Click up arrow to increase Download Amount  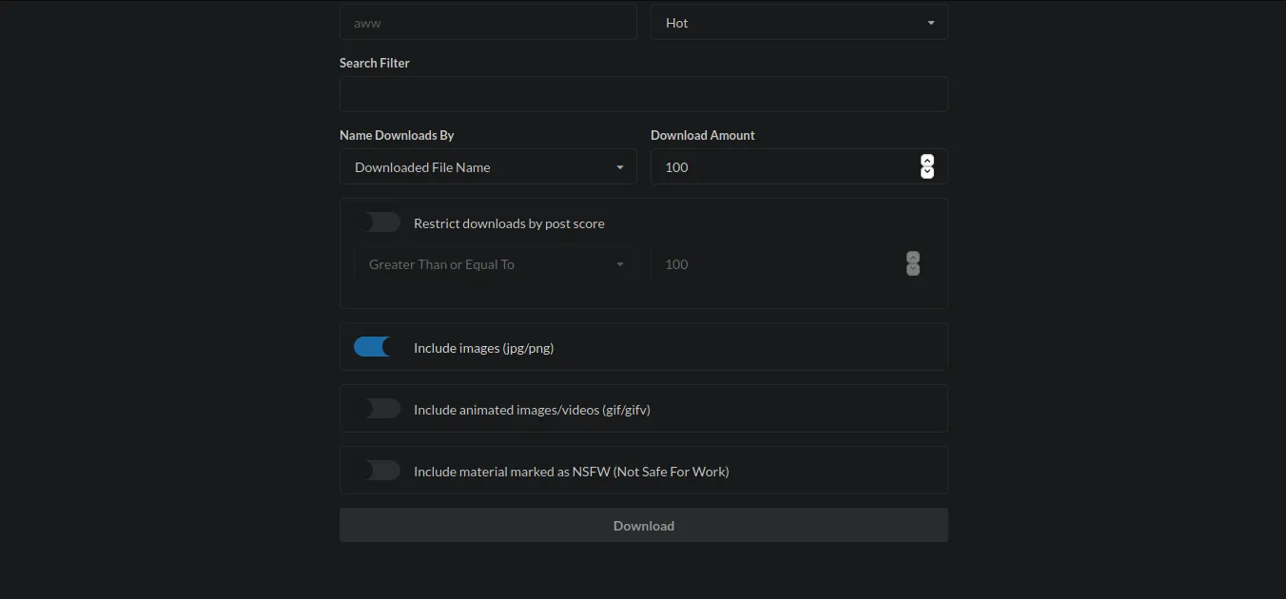click(x=926, y=160)
